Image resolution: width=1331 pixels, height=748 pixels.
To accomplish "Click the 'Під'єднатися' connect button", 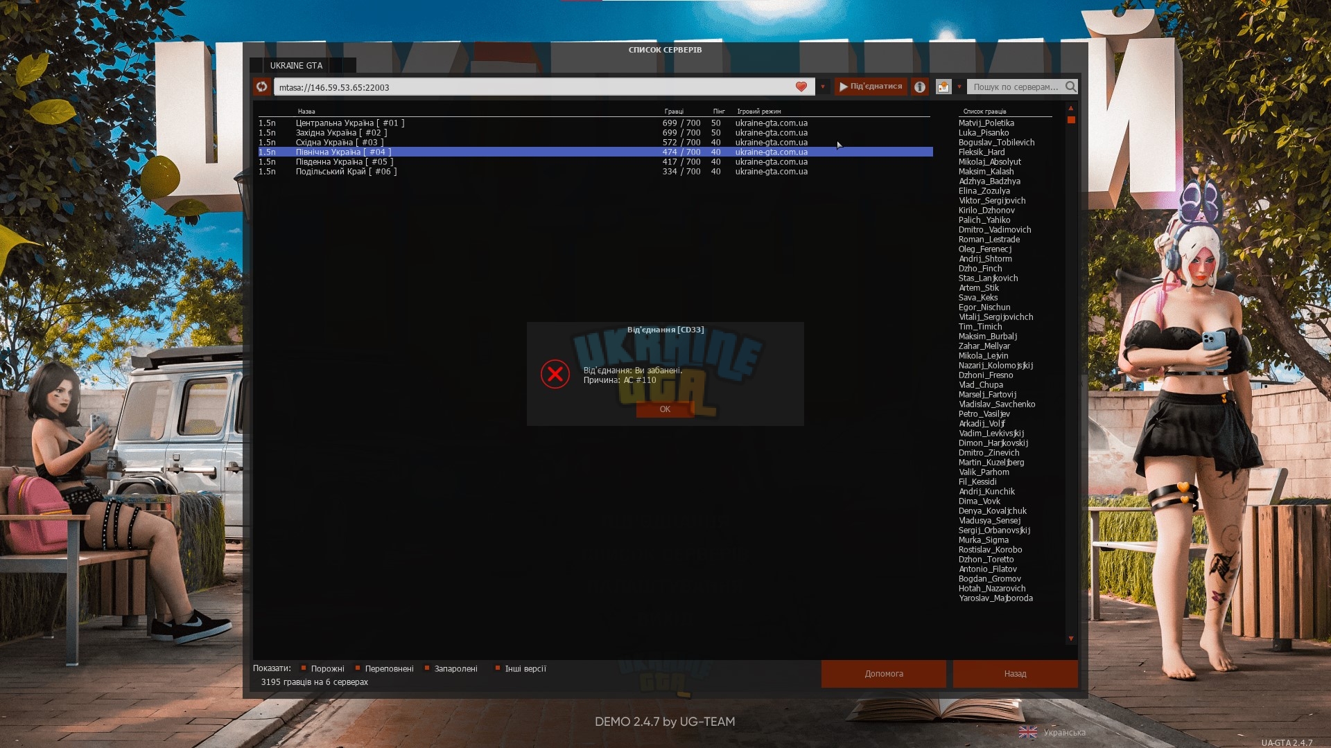I will (871, 87).
